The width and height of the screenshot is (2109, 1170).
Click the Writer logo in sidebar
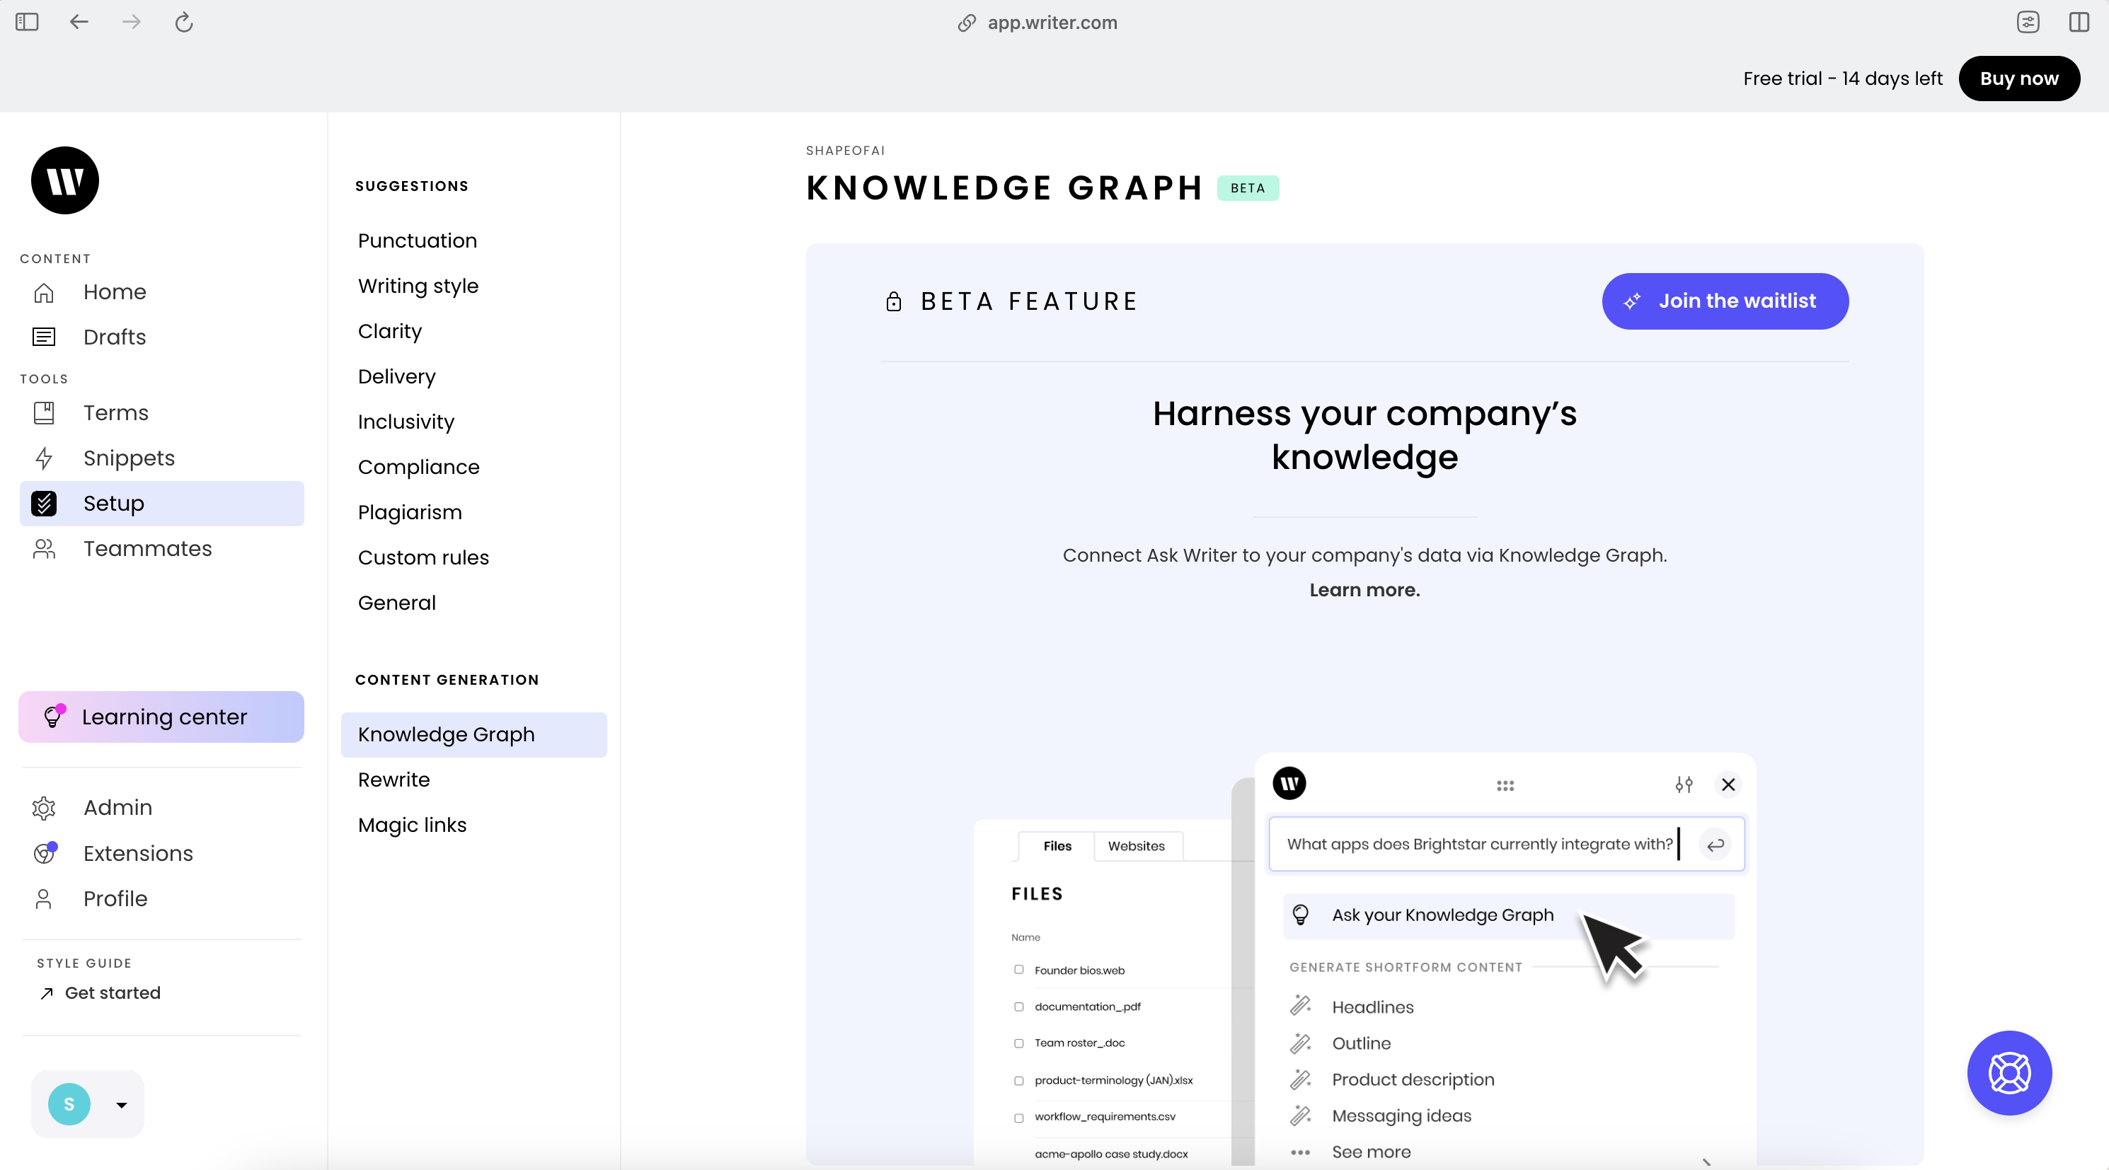point(64,180)
